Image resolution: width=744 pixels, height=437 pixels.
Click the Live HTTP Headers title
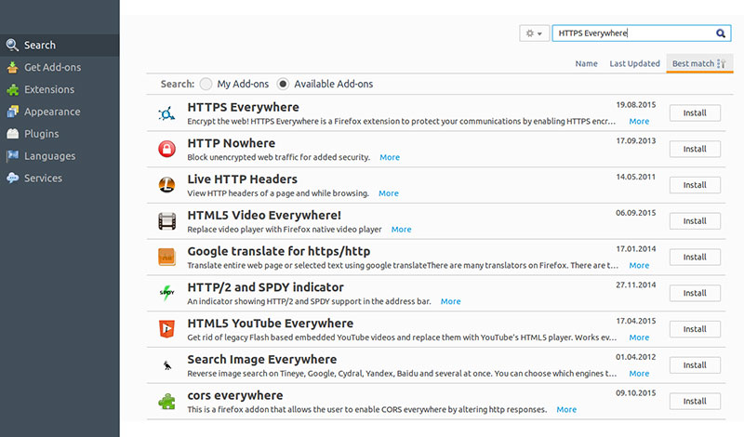pos(243,179)
